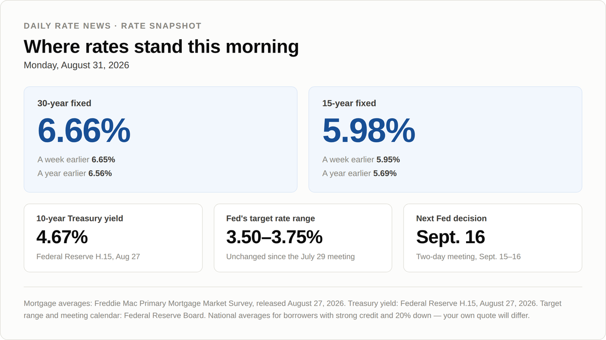Select the 30-year fixed card label

[x=64, y=103]
